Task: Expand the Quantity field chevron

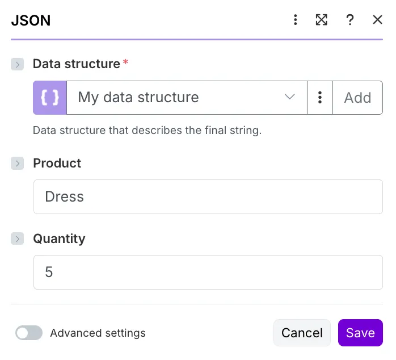Action: [17, 238]
